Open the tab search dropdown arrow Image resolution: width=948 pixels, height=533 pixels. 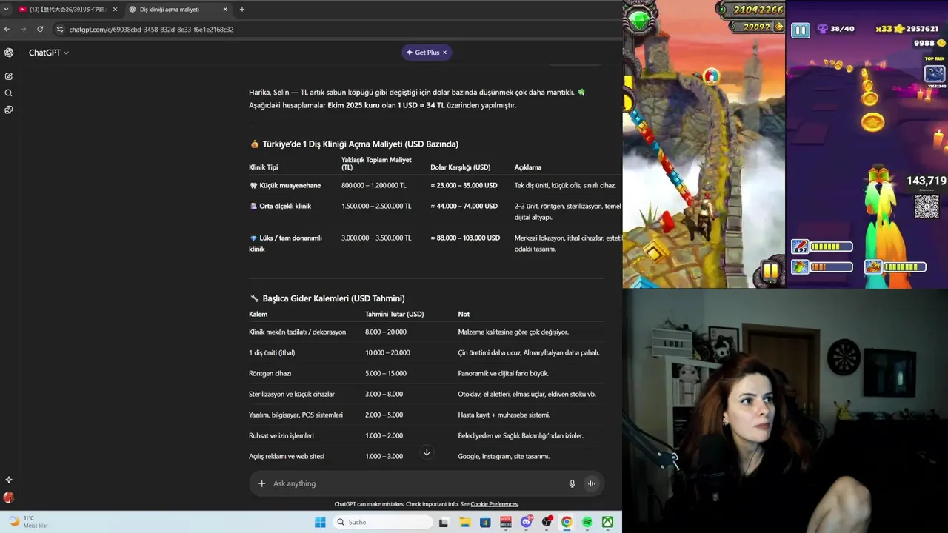6,10
